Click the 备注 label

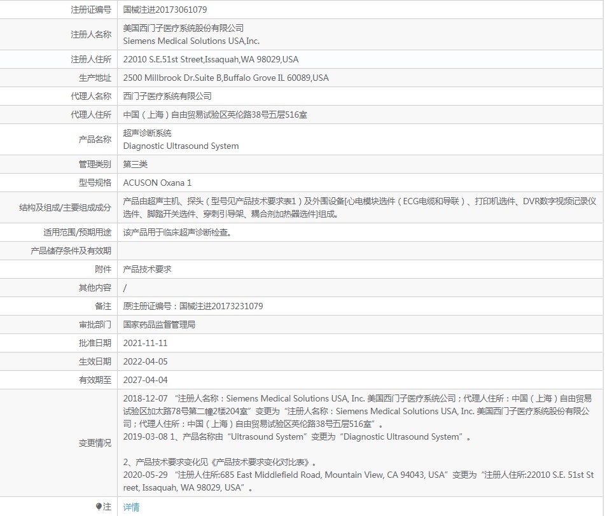[x=103, y=307]
